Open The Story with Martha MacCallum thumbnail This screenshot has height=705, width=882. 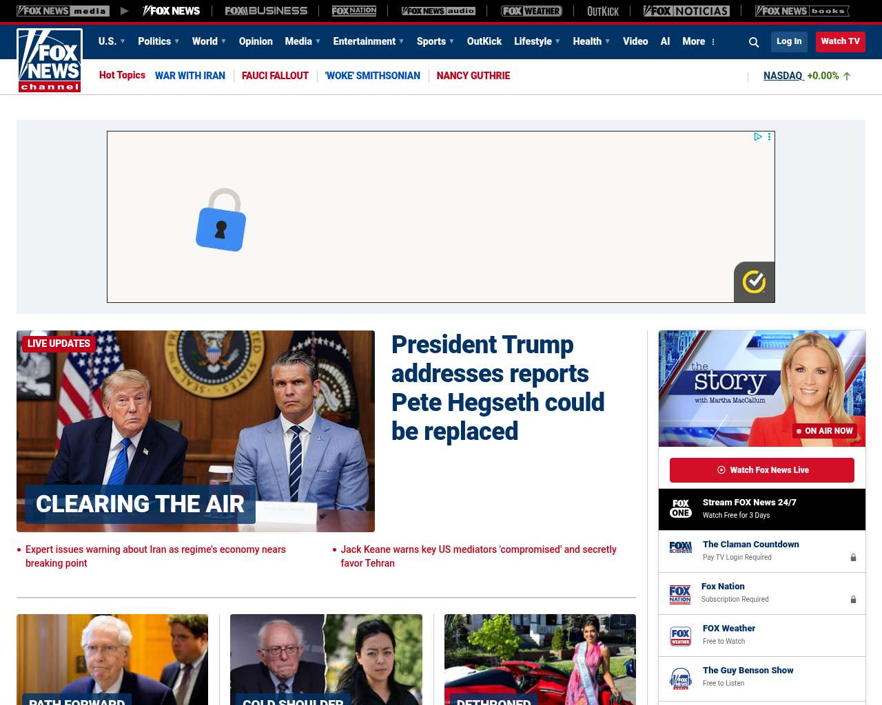pos(762,388)
